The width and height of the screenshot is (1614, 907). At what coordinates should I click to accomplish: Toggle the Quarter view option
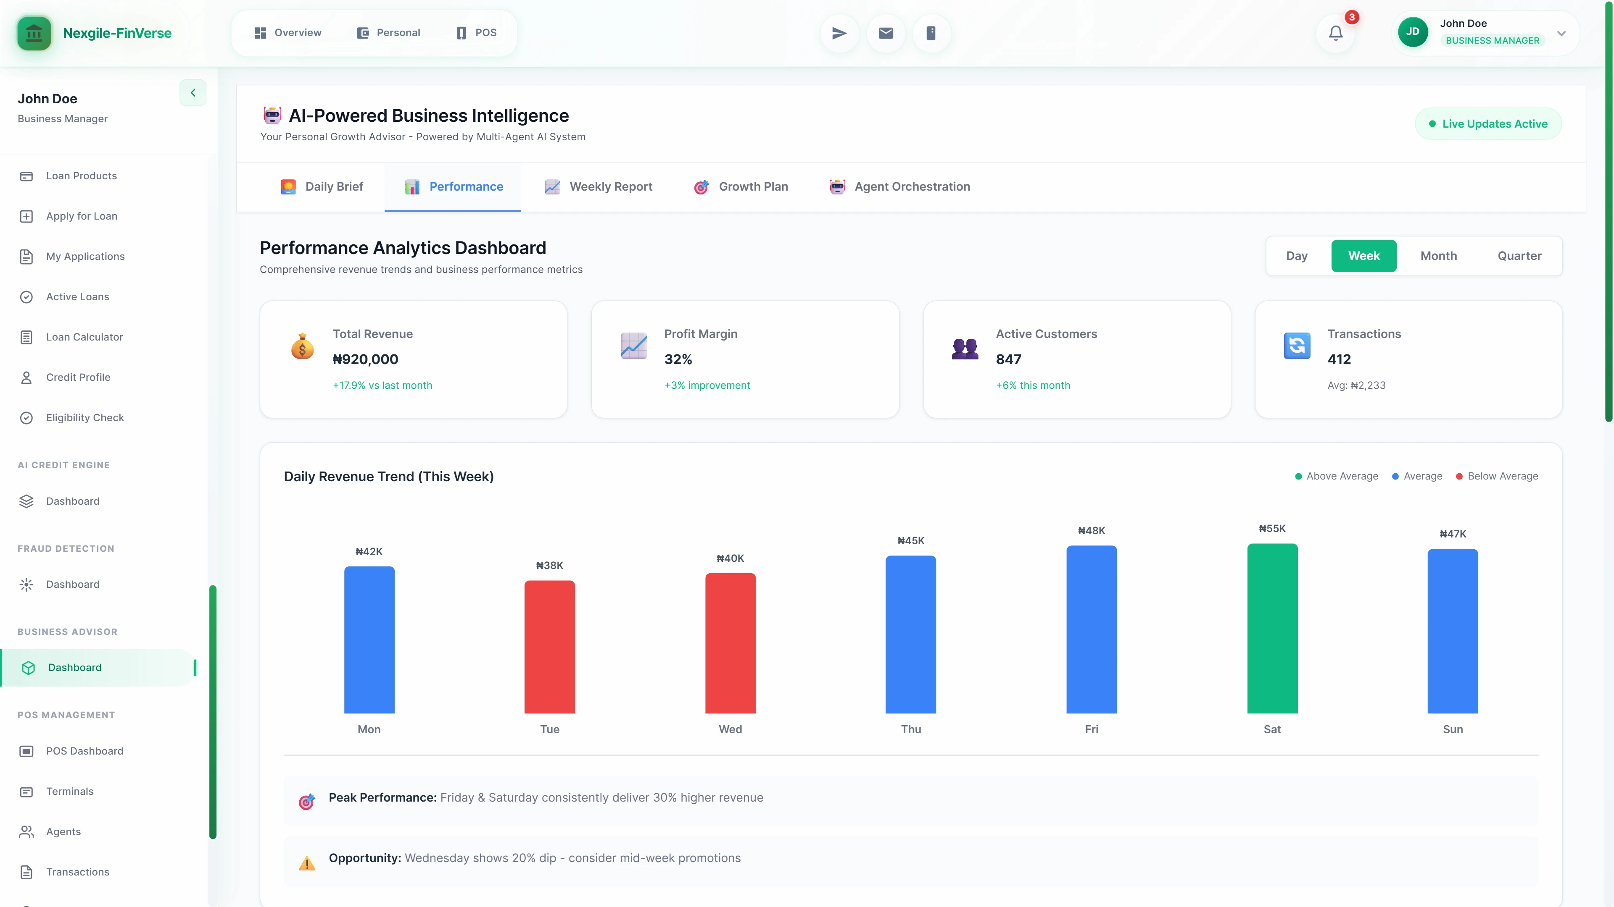[x=1519, y=255]
